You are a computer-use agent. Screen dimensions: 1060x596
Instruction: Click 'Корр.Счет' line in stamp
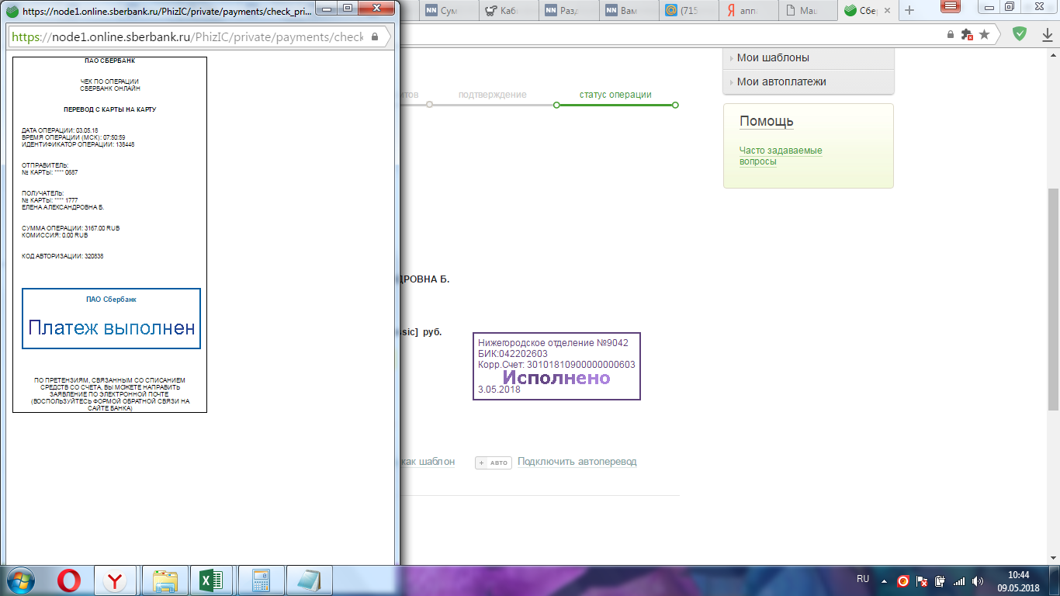pos(556,364)
